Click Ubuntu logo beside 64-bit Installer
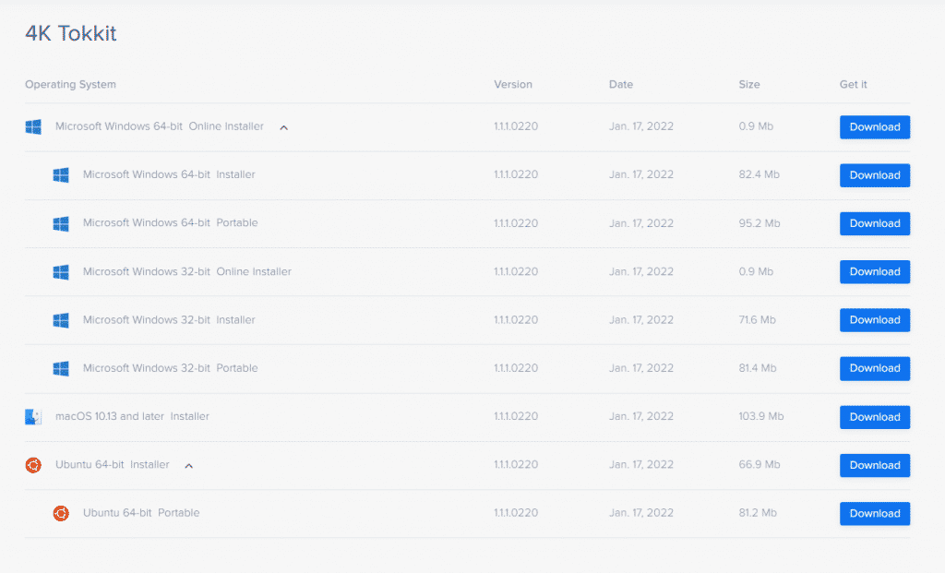Image resolution: width=945 pixels, height=573 pixels. [x=33, y=465]
